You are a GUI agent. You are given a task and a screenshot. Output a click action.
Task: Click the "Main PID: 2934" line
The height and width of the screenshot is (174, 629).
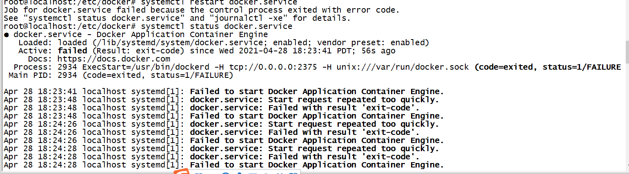tap(121, 75)
